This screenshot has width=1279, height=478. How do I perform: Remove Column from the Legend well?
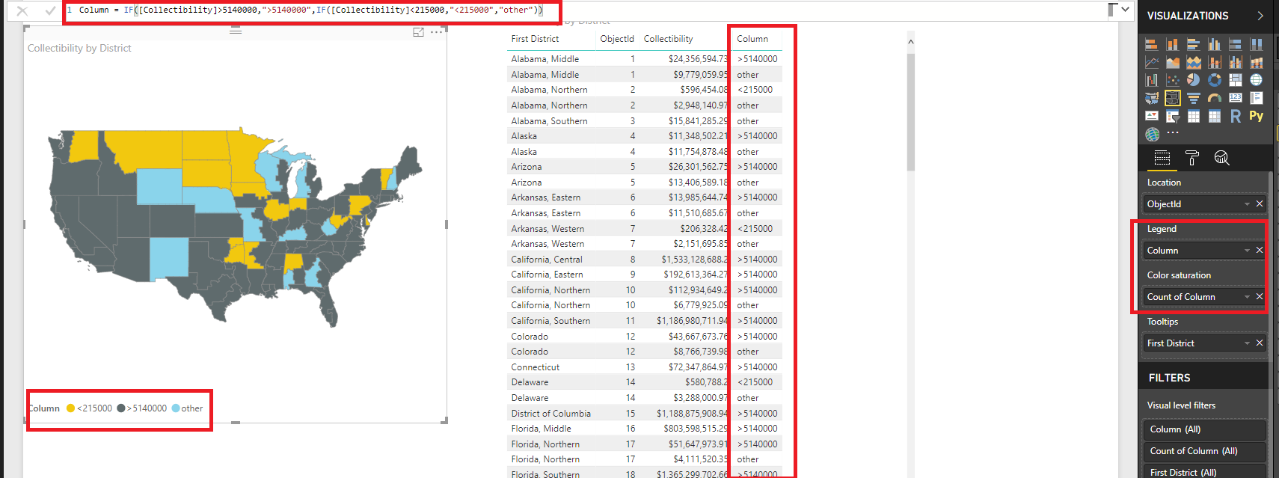1260,251
